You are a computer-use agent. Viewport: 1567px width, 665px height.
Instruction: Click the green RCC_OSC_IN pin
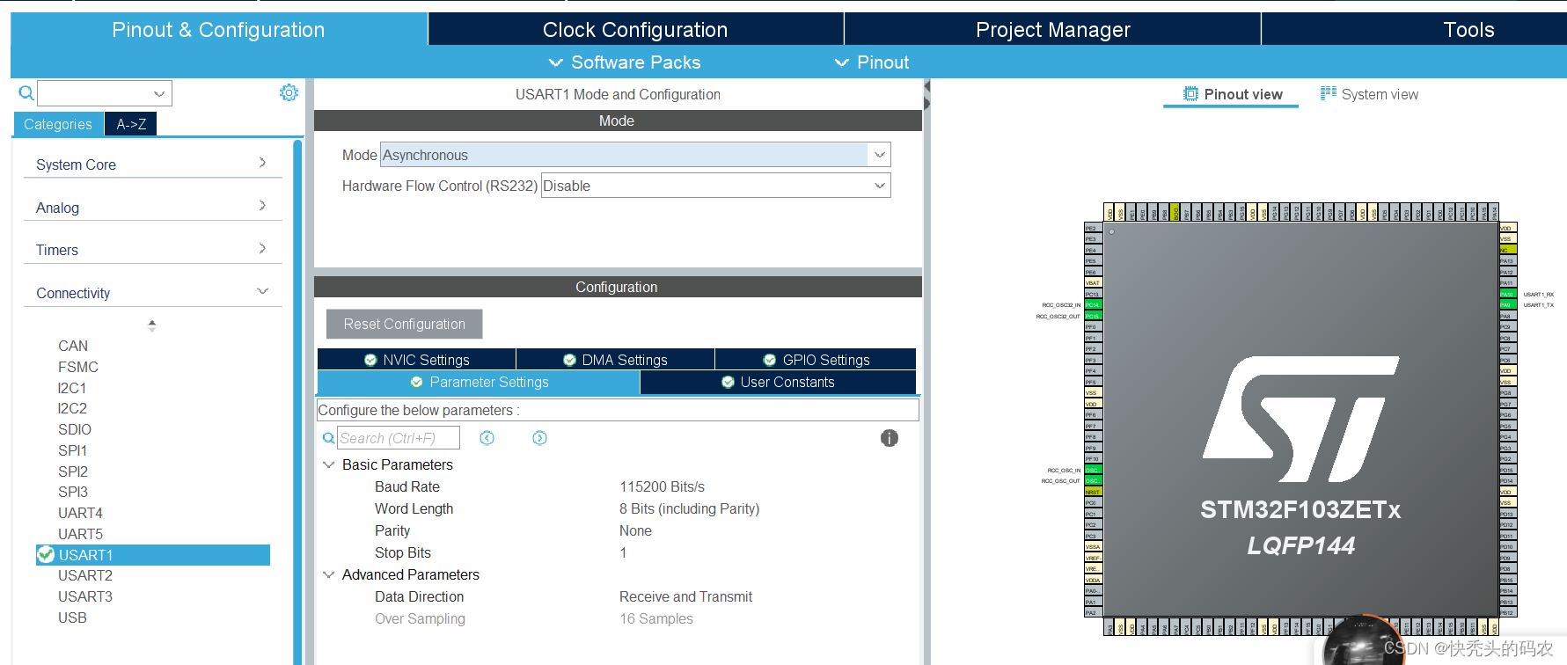click(1093, 470)
